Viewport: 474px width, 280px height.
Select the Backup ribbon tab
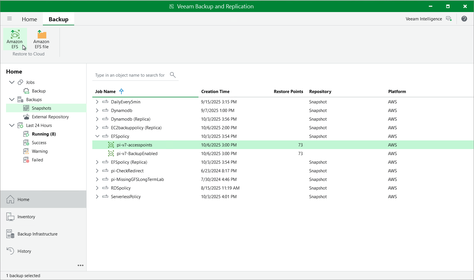(x=58, y=19)
